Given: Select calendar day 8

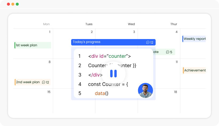Looking at the screenshot, I should (x=49, y=62).
